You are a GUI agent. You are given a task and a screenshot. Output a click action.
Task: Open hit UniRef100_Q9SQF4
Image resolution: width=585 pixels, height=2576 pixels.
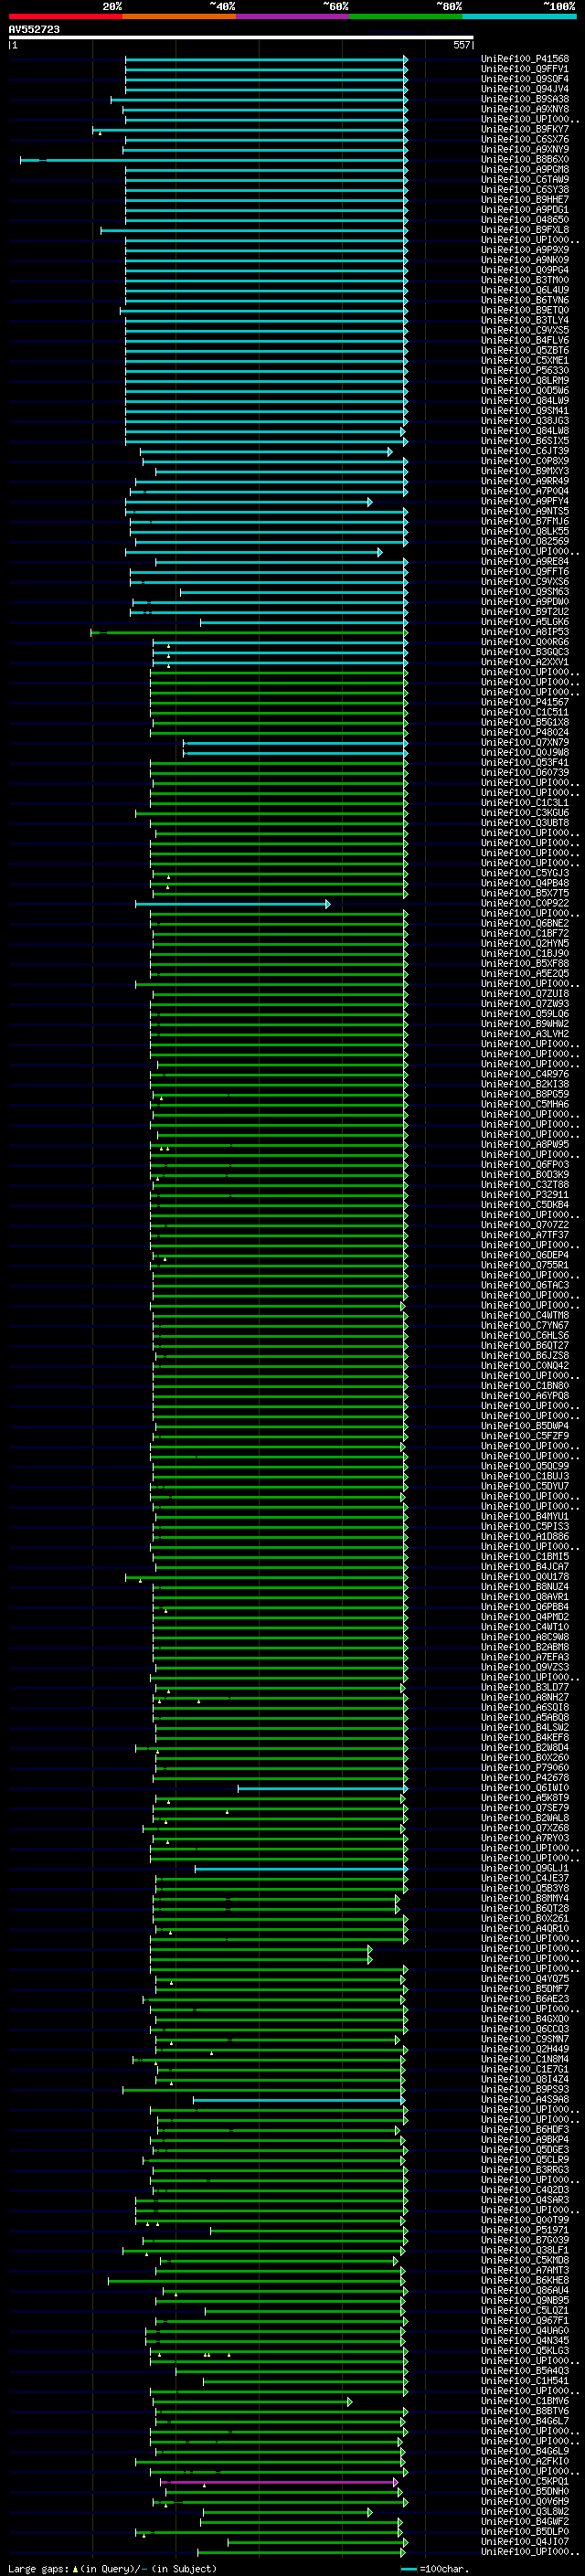pos(525,79)
